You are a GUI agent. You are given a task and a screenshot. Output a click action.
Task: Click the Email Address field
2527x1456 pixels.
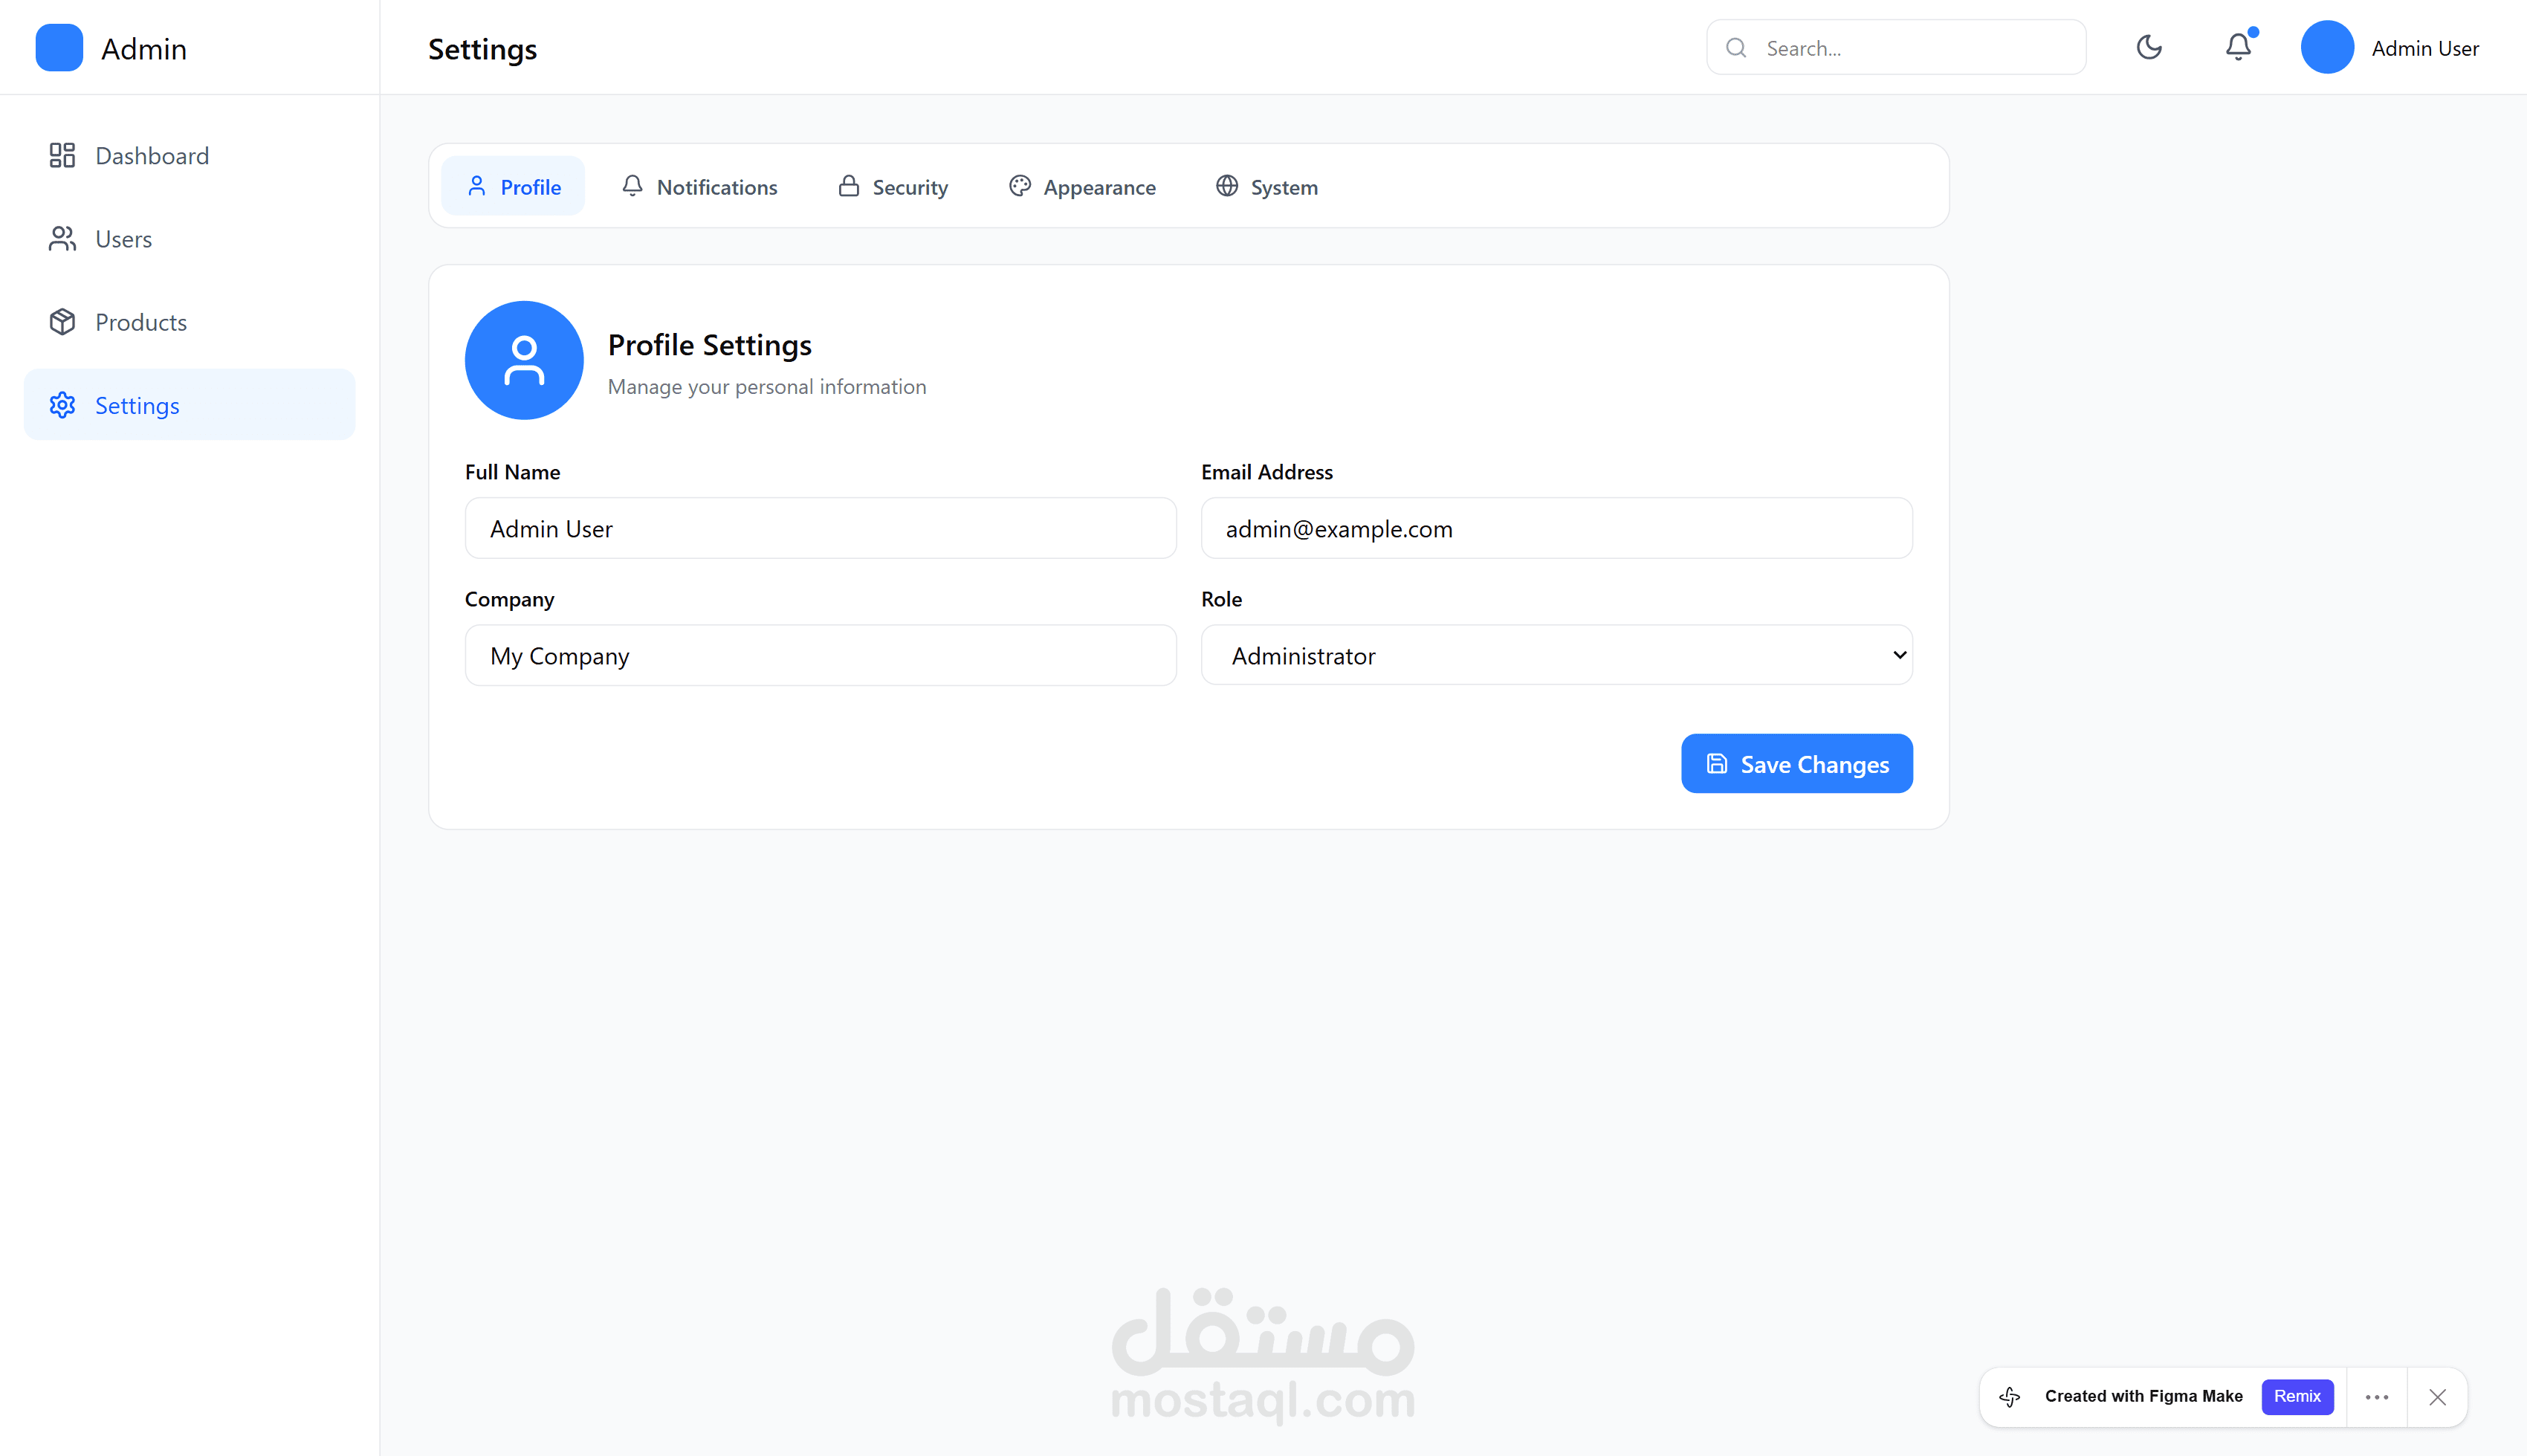coord(1556,529)
